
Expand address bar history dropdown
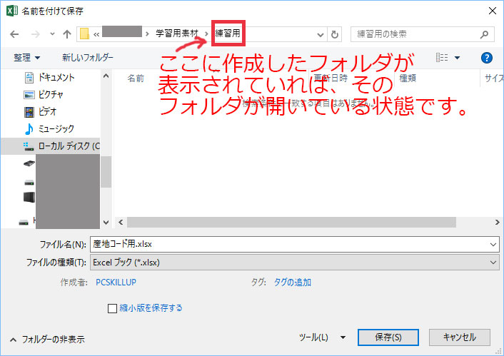pyautogui.click(x=320, y=34)
